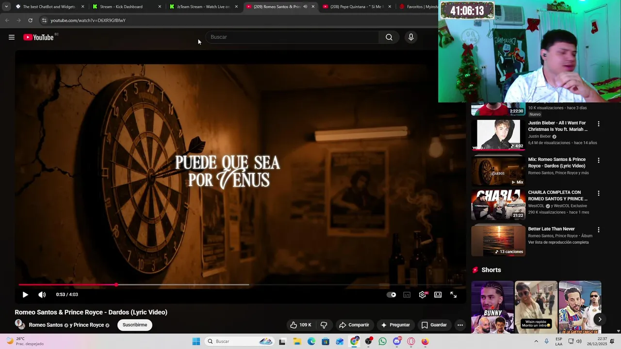Focus the Buscar search field on YouTube
The image size is (621, 349).
292,37
